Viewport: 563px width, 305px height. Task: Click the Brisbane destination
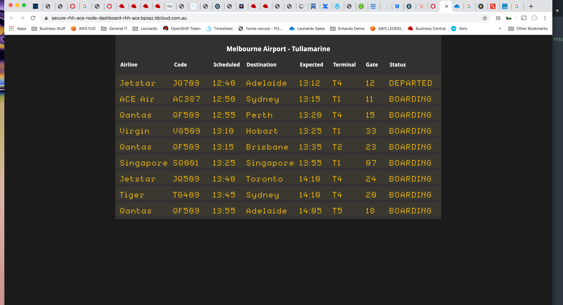click(267, 147)
